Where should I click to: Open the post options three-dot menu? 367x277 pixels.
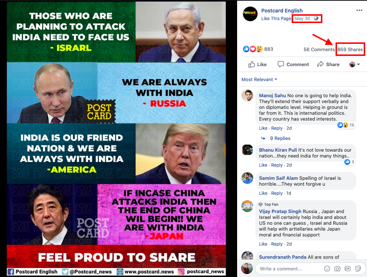pos(359,10)
